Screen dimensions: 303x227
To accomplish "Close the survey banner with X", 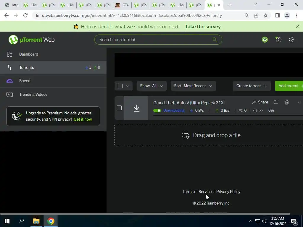I will pyautogui.click(x=298, y=26).
